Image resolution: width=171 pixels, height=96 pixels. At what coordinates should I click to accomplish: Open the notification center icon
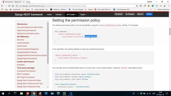(167, 94)
